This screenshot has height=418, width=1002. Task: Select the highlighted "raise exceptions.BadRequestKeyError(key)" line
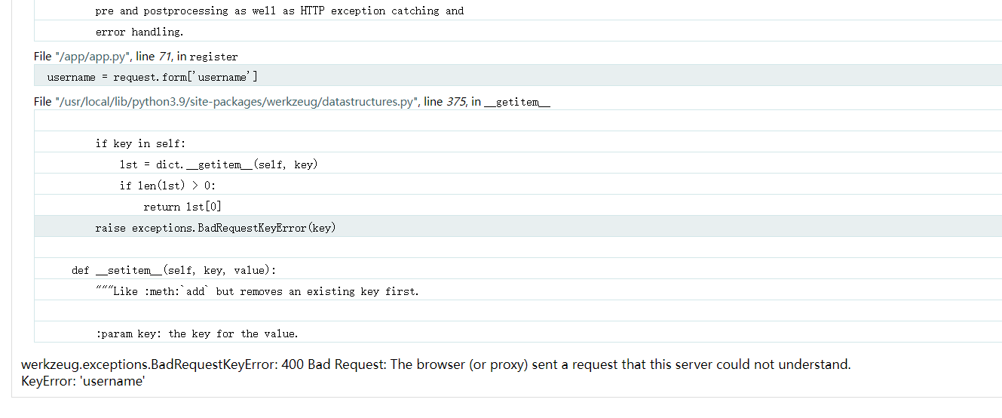coord(216,228)
